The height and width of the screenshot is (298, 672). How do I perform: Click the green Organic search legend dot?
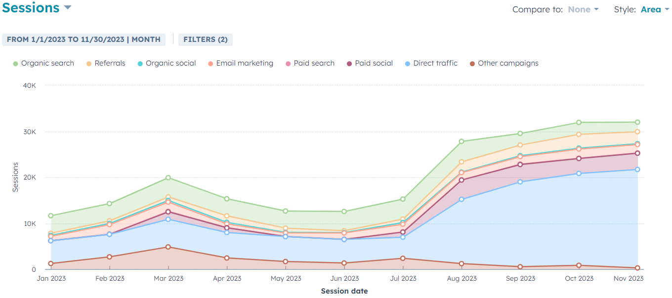click(15, 64)
